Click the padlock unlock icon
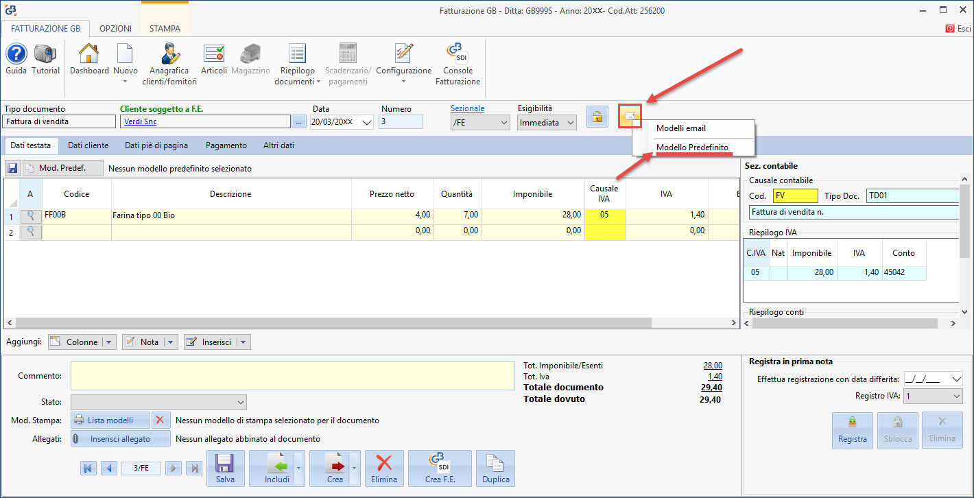Screen dimensions: 974x498 coord(597,117)
